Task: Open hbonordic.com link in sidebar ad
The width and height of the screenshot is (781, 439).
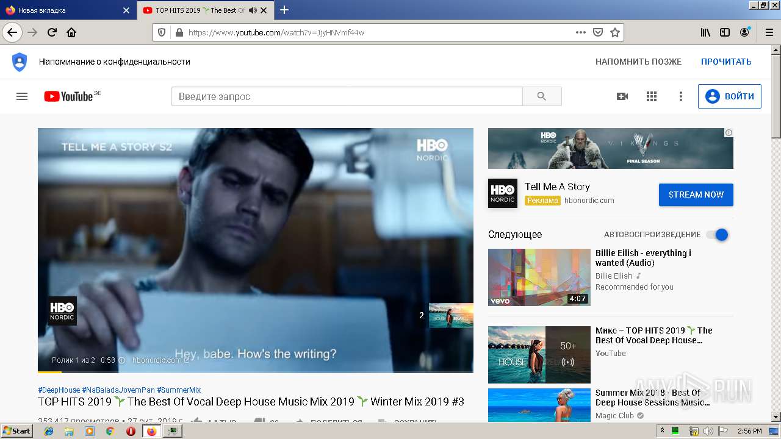Action: tap(589, 200)
